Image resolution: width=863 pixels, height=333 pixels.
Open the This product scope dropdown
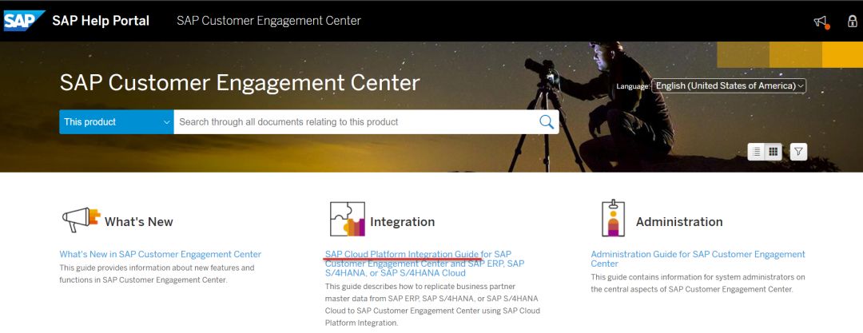tap(117, 121)
